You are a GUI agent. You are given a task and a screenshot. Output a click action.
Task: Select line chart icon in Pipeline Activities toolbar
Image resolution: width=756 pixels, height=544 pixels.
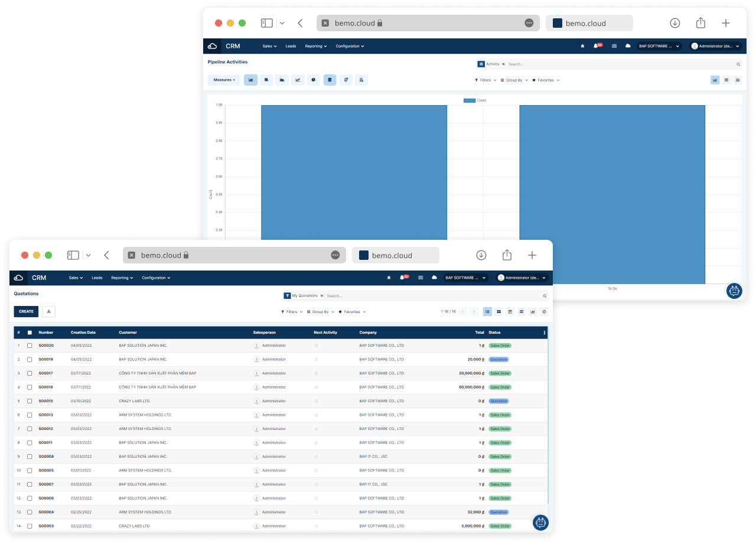(298, 80)
